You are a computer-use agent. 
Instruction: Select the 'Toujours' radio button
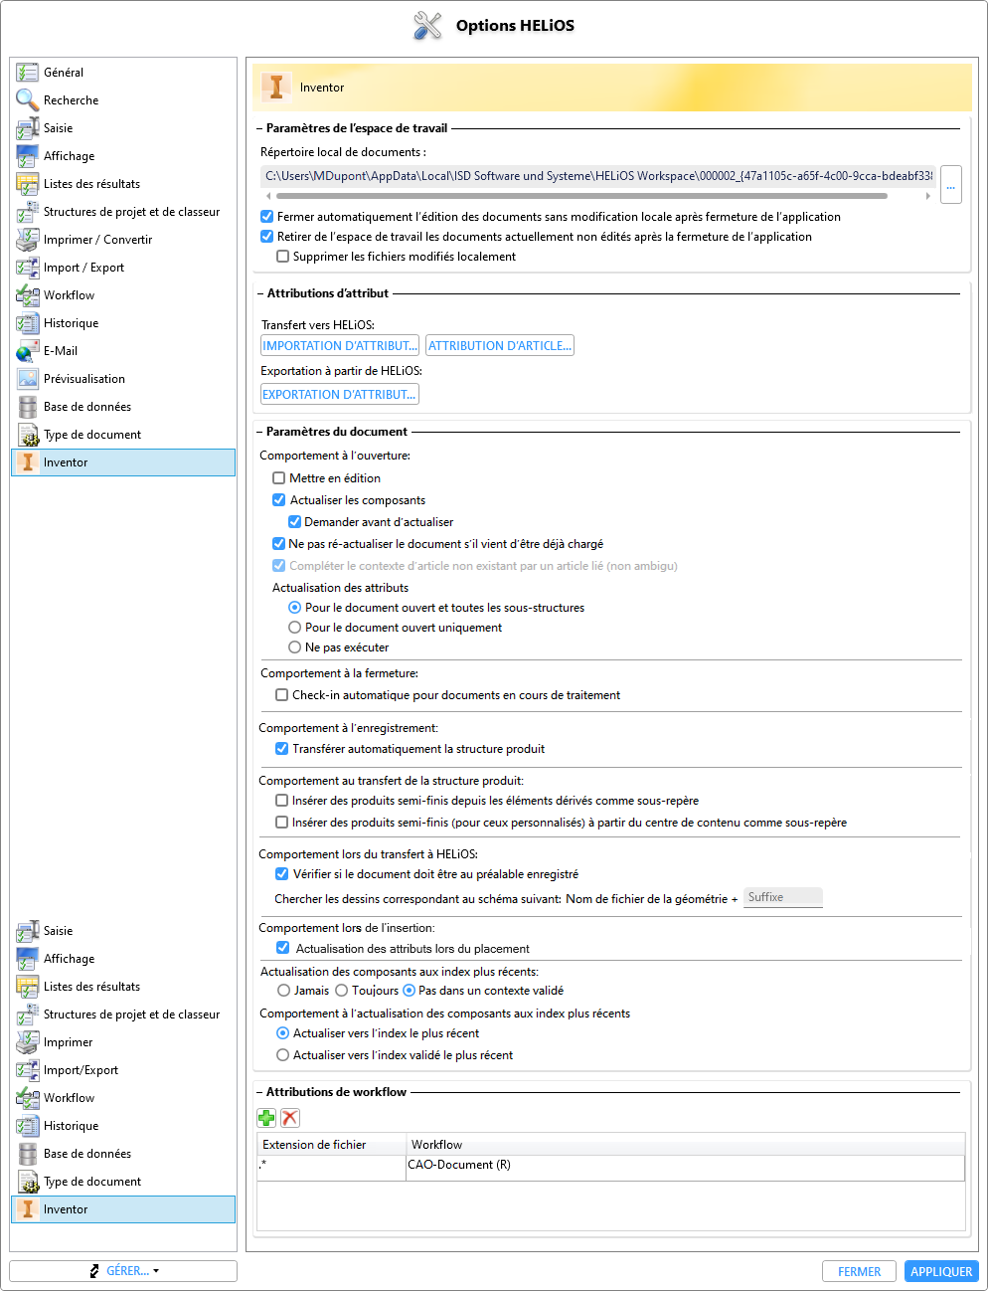[x=342, y=991]
